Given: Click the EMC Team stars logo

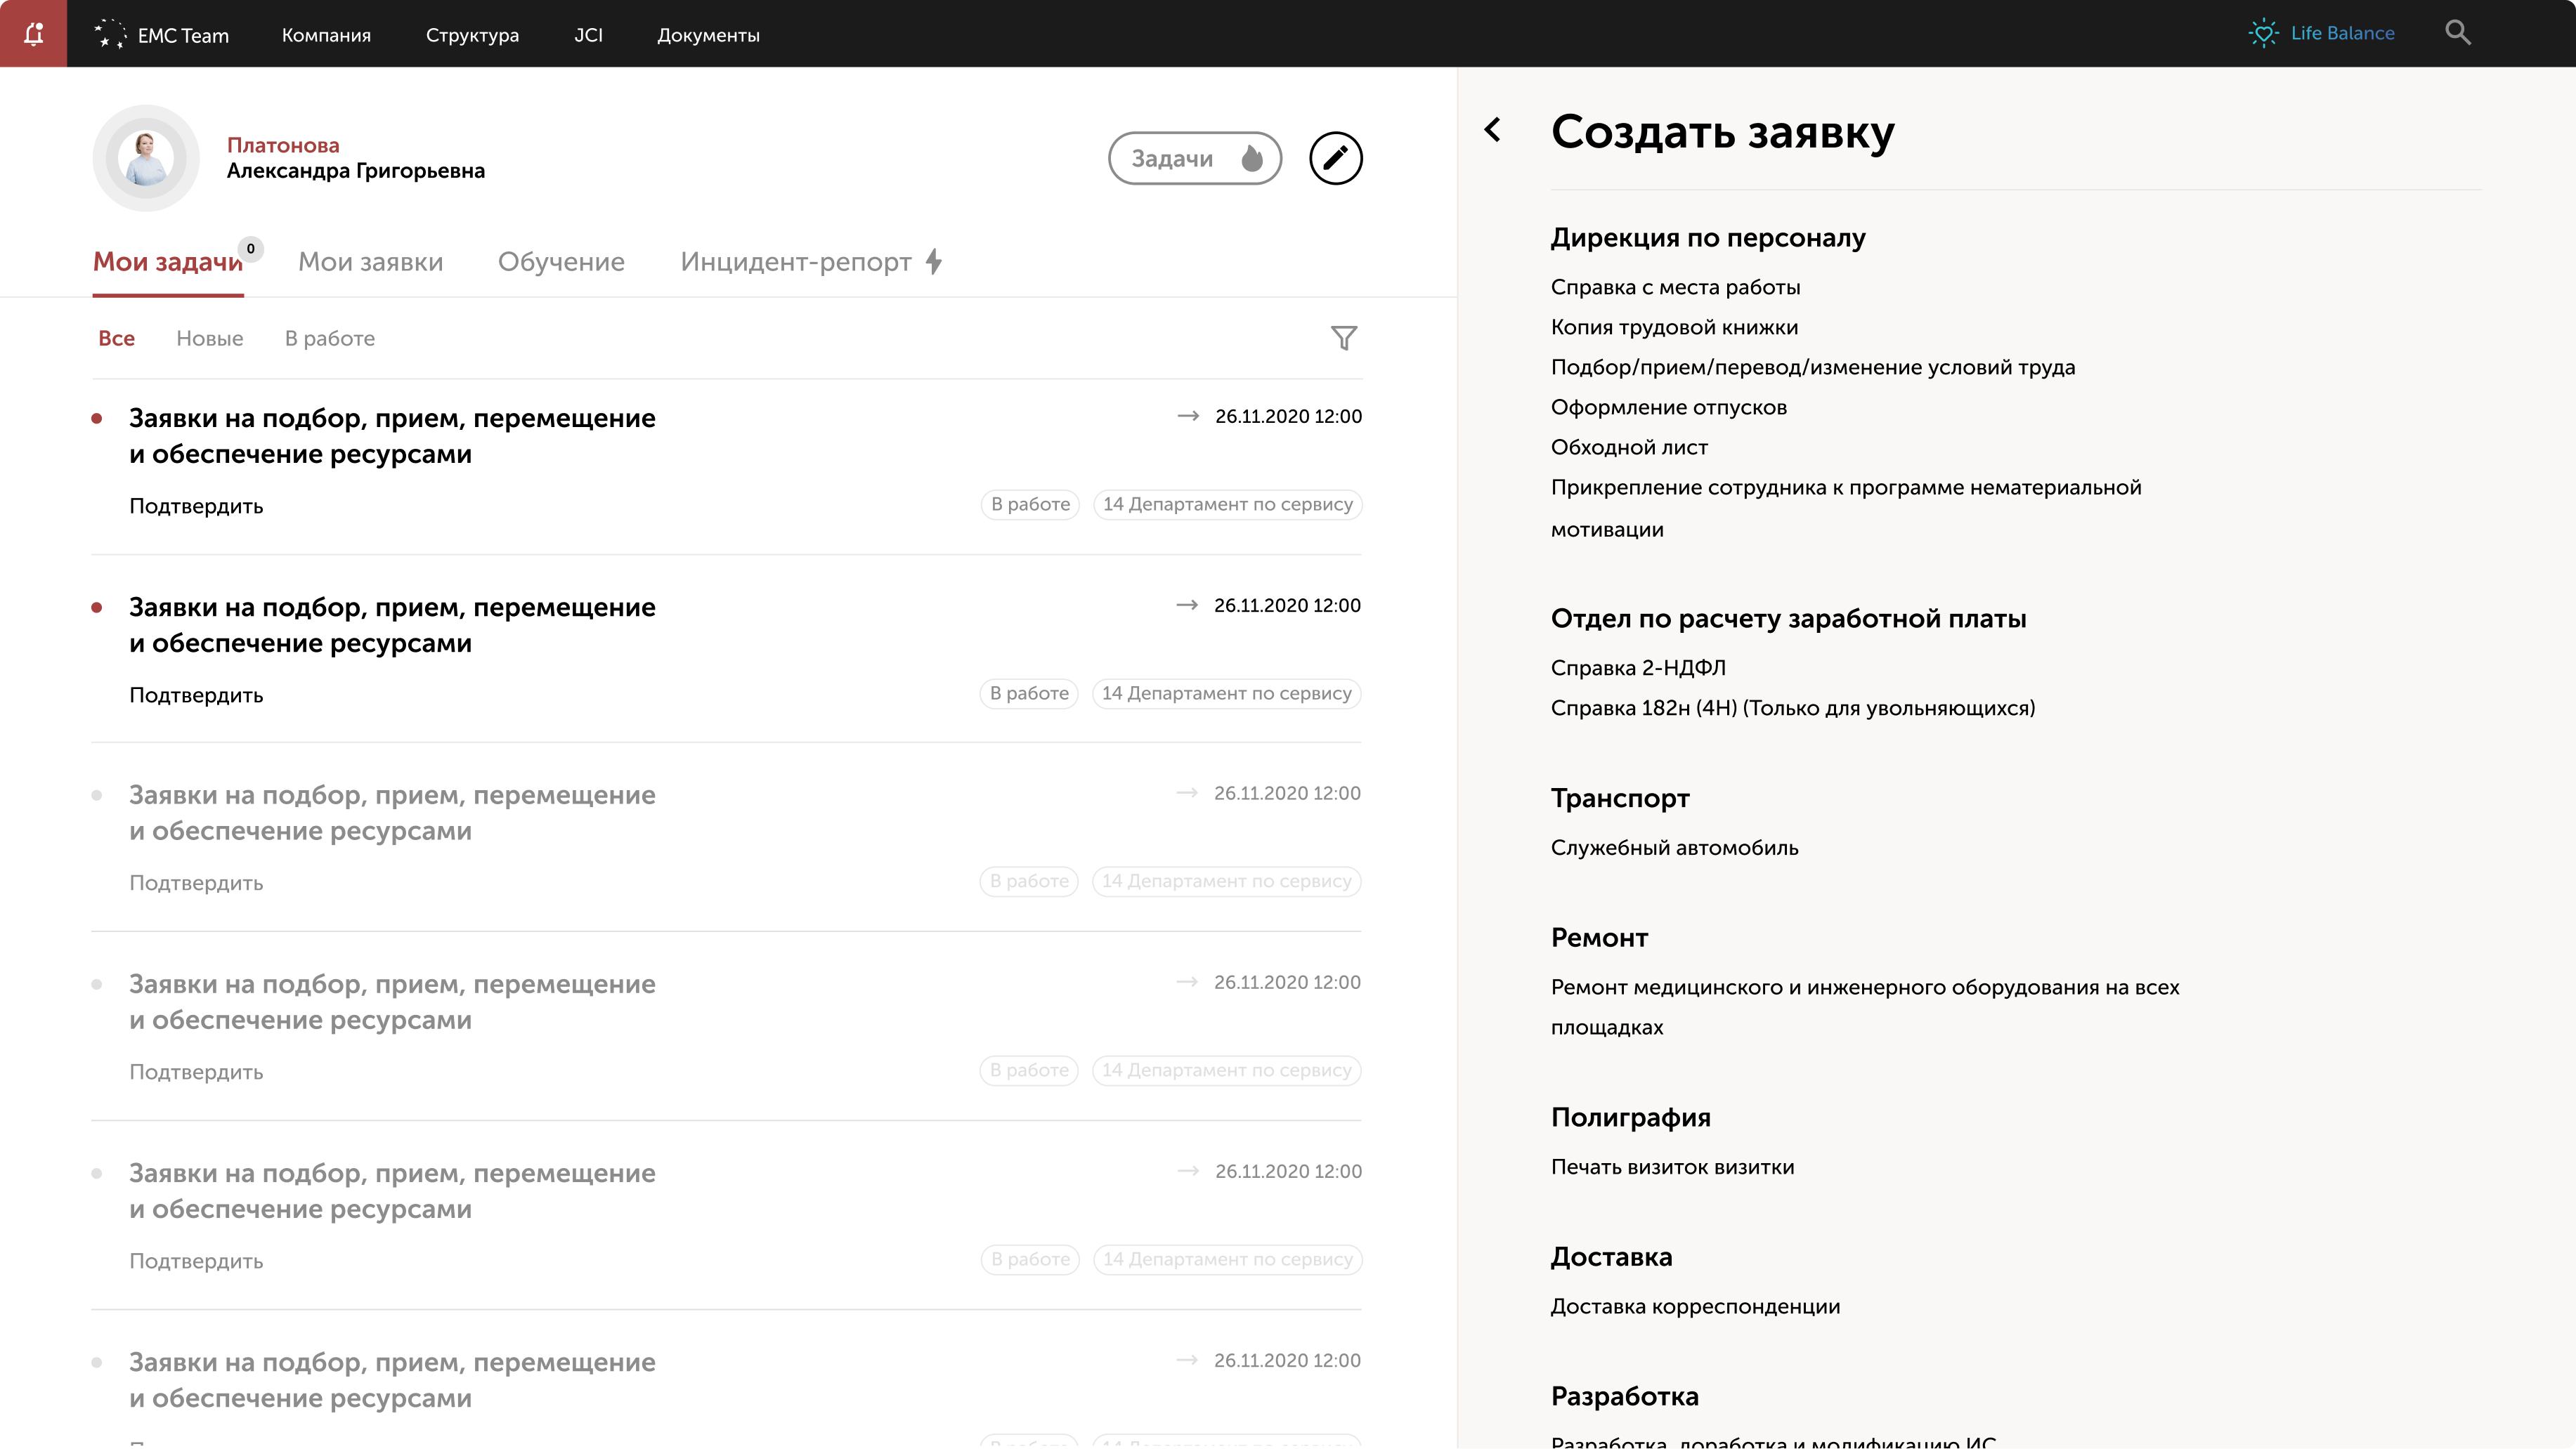Looking at the screenshot, I should (x=110, y=35).
